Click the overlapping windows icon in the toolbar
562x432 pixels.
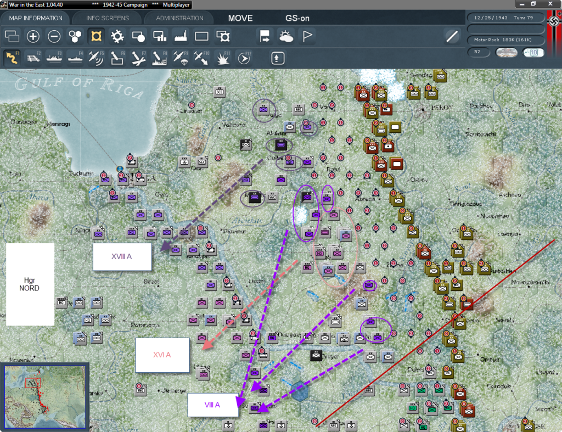pyautogui.click(x=12, y=36)
